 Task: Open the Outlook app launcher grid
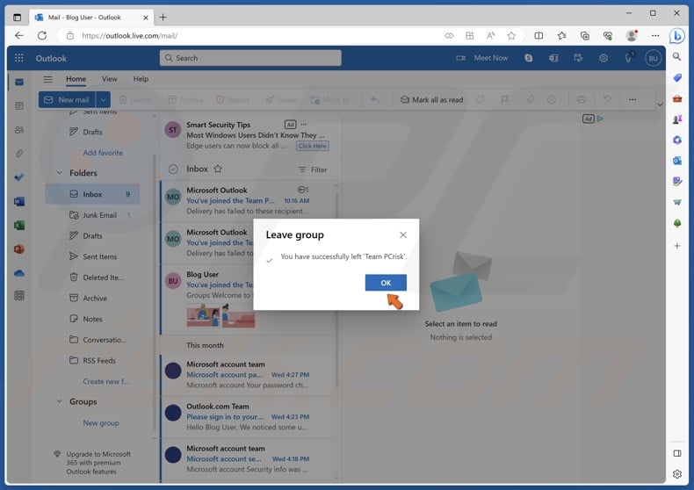pos(19,58)
